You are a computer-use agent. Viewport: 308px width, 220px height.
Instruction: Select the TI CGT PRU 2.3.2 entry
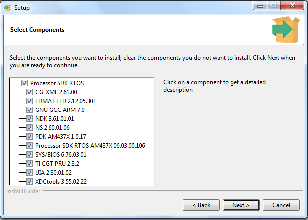(x=57, y=164)
